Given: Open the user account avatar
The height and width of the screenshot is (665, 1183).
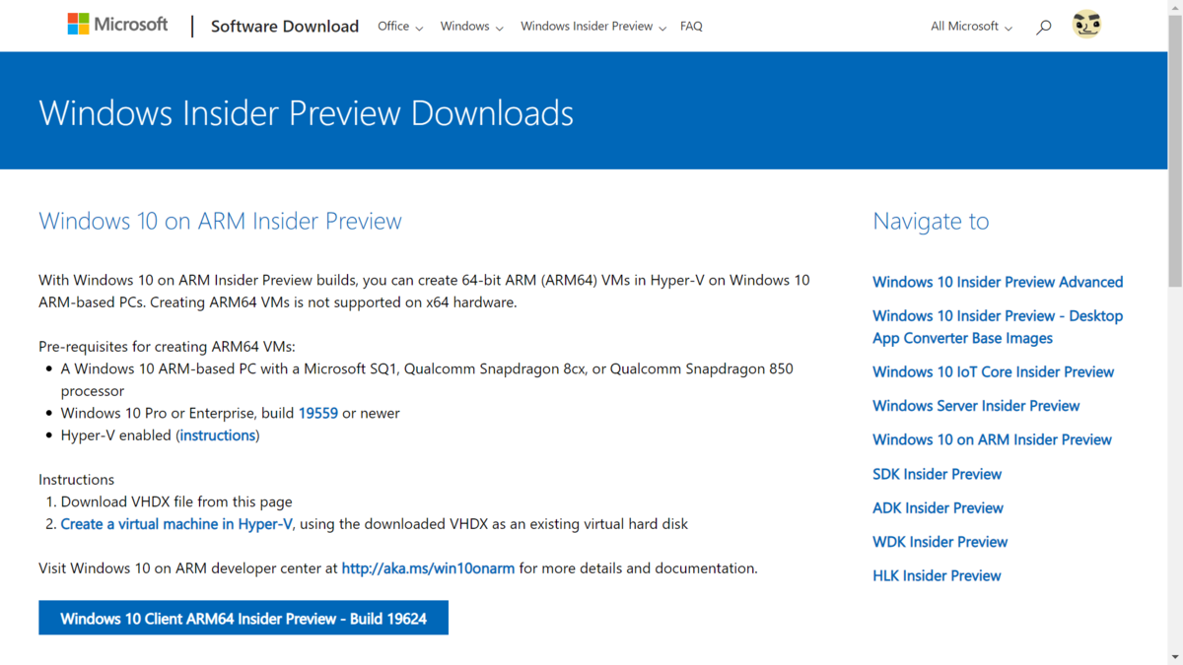Looking at the screenshot, I should 1086,25.
